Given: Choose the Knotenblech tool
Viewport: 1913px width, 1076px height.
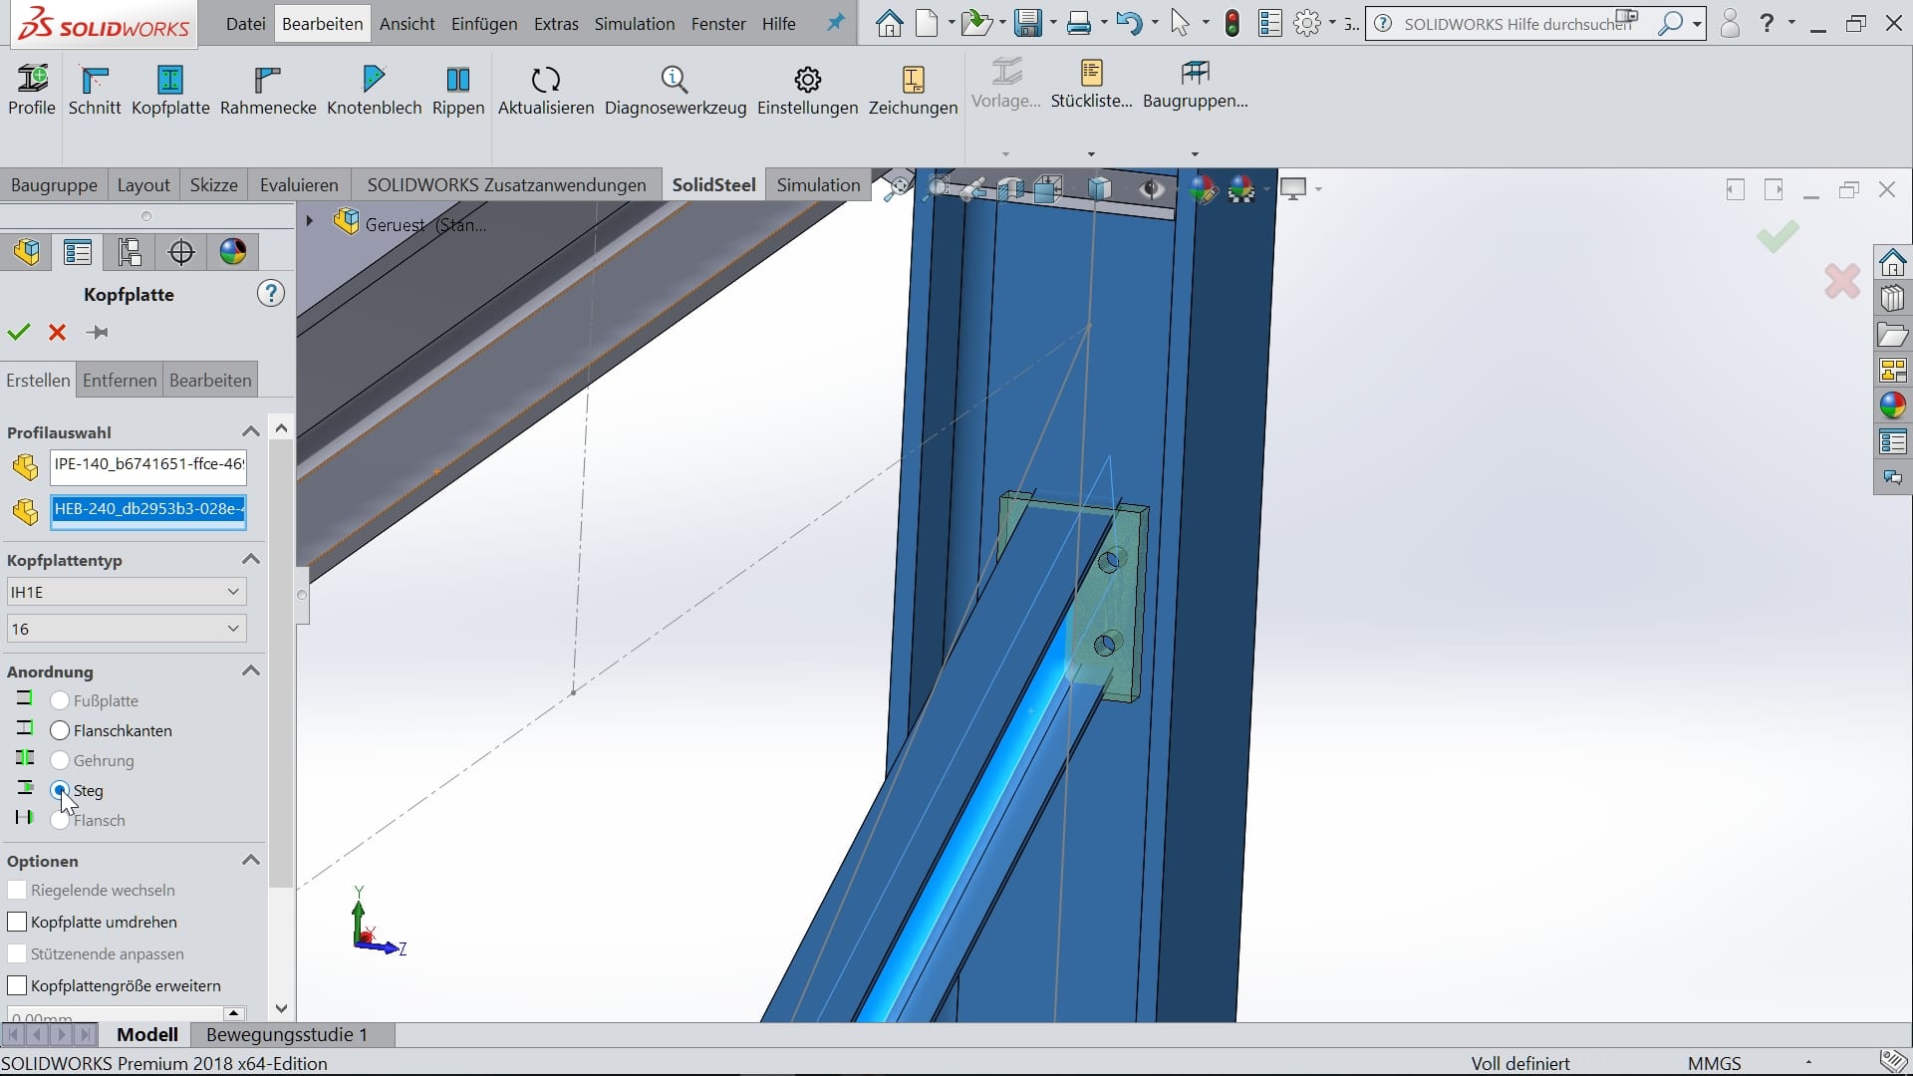Looking at the screenshot, I should 375,90.
